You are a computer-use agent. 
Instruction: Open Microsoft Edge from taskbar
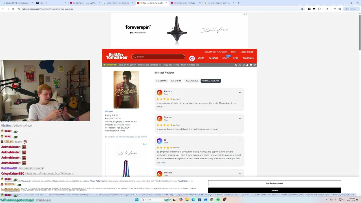coord(193,200)
